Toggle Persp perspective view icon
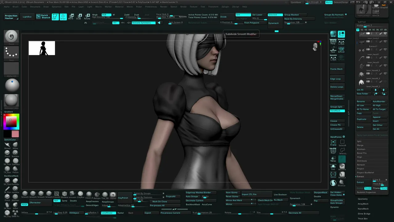The image size is (394, 222). (333, 42)
